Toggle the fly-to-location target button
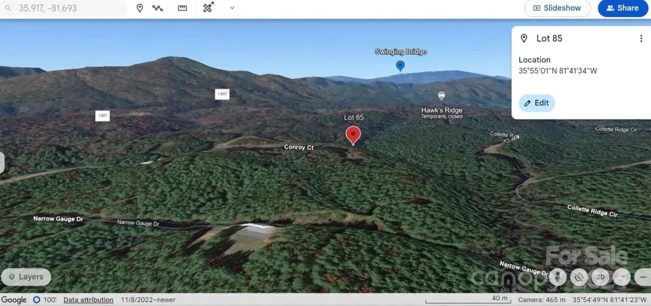This screenshot has width=651, height=306. click(579, 277)
